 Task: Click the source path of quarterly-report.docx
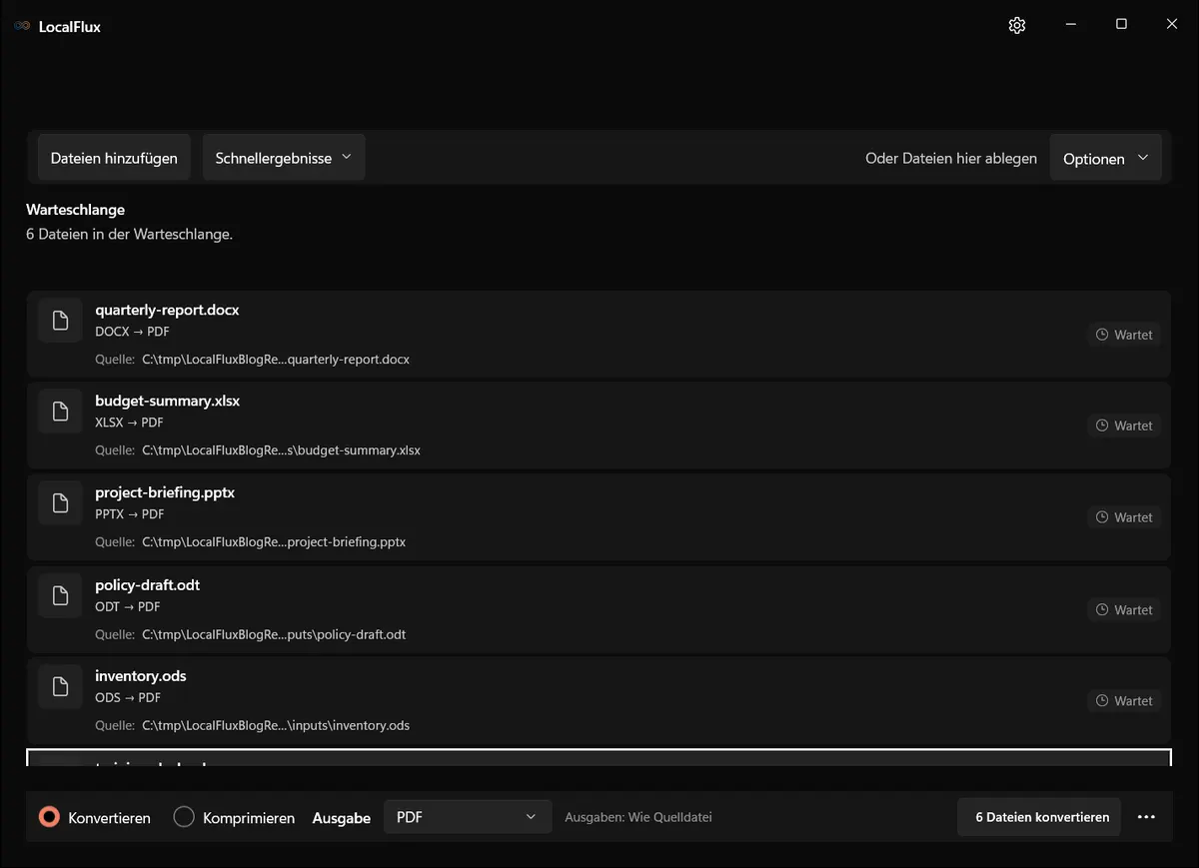276,359
